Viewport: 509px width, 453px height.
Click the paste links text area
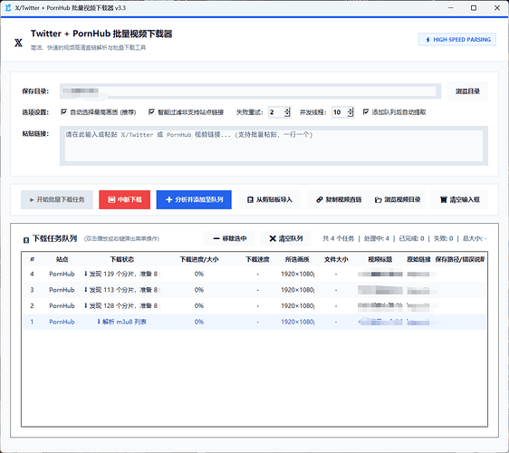click(274, 146)
